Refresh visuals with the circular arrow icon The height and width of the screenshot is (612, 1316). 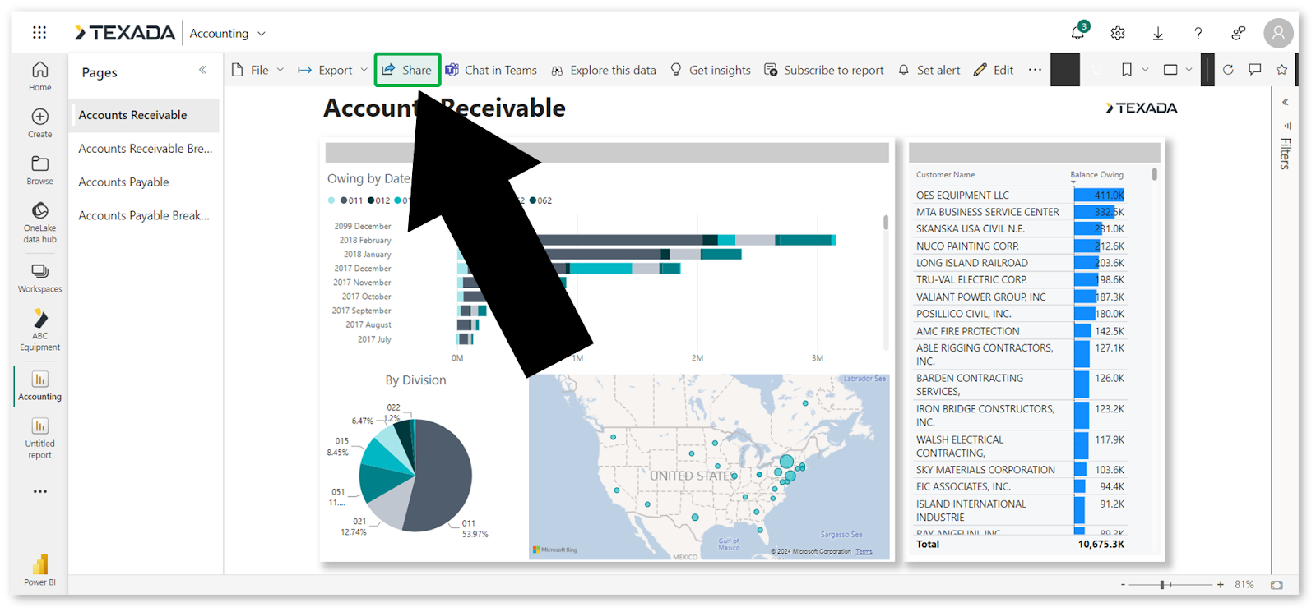[1228, 70]
